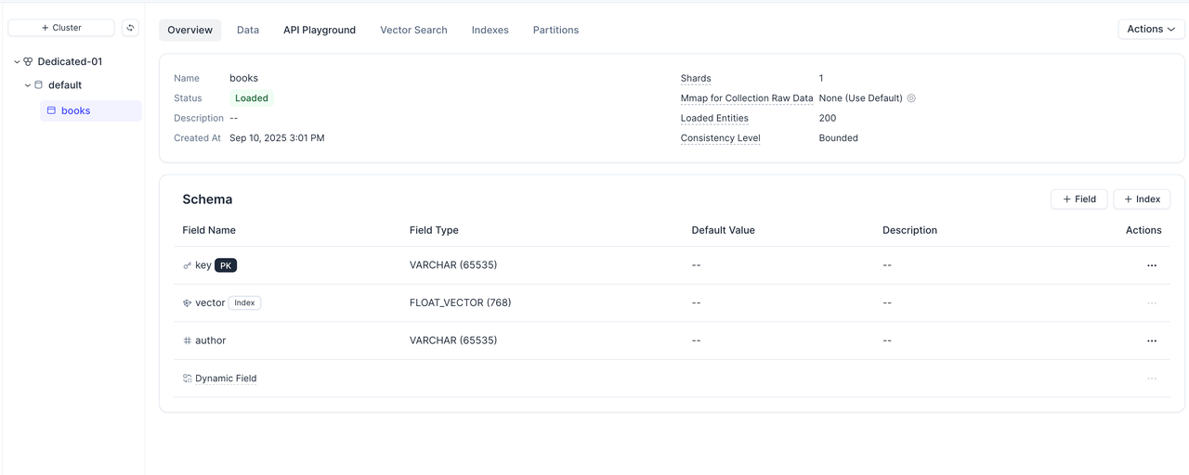This screenshot has width=1189, height=475.
Task: Open the three-dot actions menu for key field
Action: click(x=1151, y=265)
